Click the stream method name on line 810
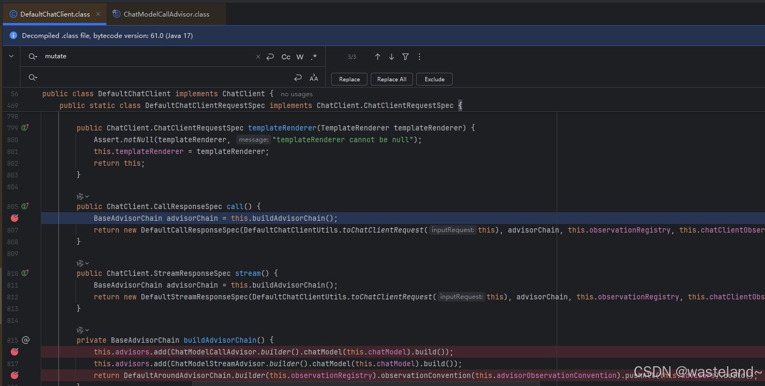Viewport: 765px width, 386px height. pos(248,273)
